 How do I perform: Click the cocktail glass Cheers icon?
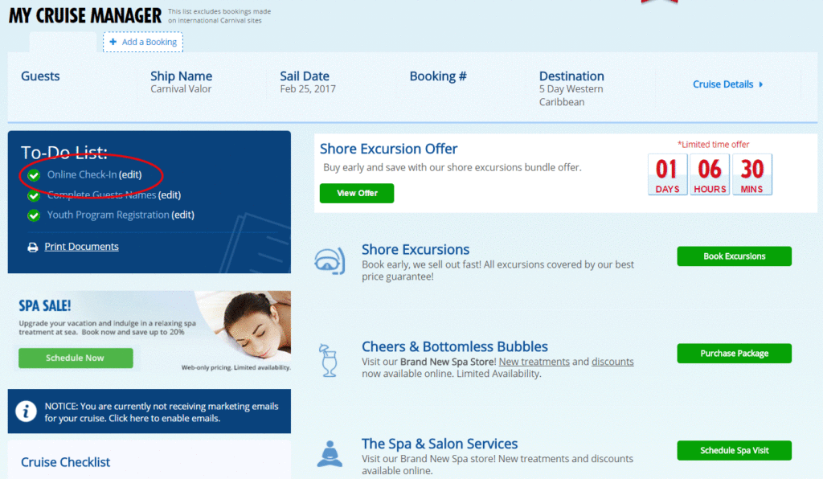(x=328, y=360)
